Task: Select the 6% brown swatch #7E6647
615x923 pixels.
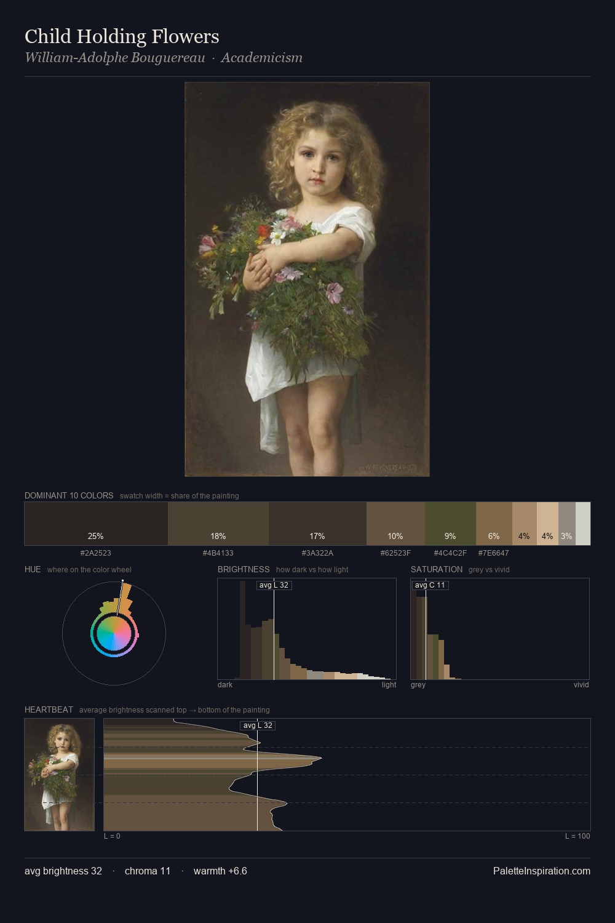Action: (494, 524)
